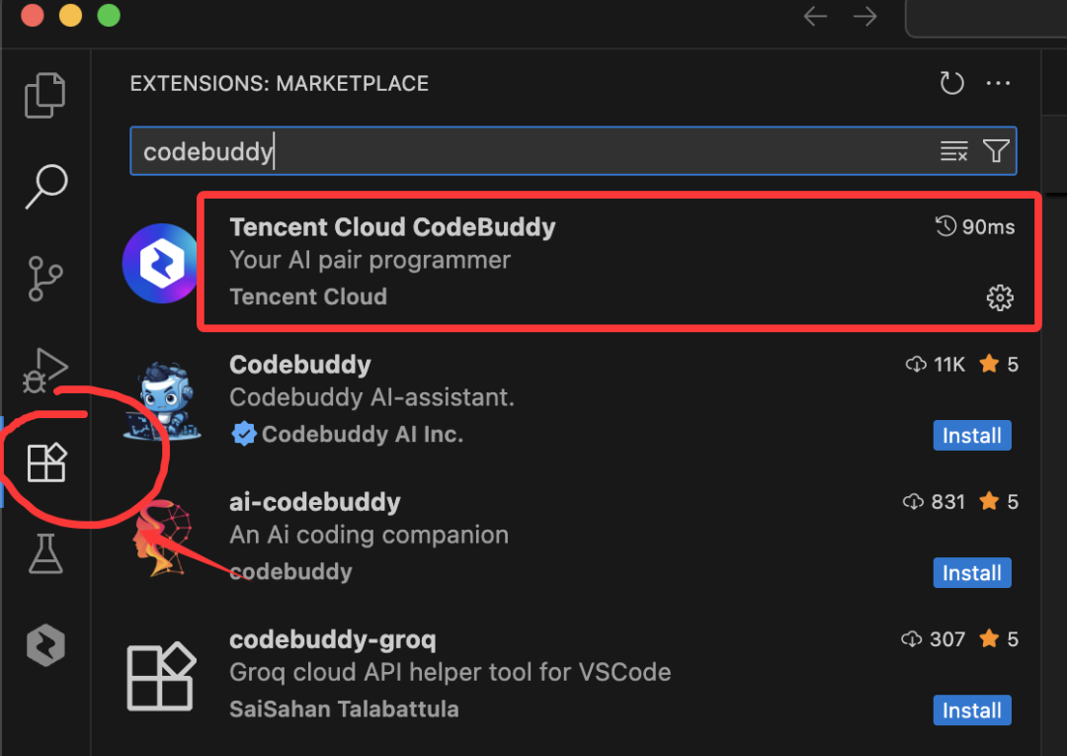Screen dimensions: 1067x756
Task: Install the ai-codebuddy extension
Action: click(972, 573)
